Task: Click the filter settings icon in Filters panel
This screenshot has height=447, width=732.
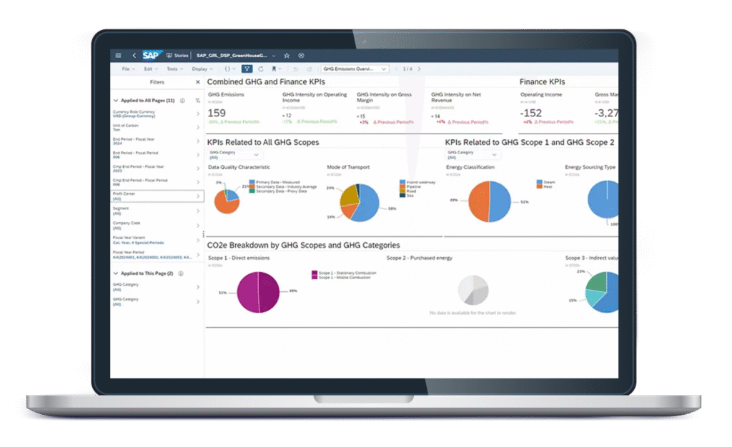Action: coord(198,101)
